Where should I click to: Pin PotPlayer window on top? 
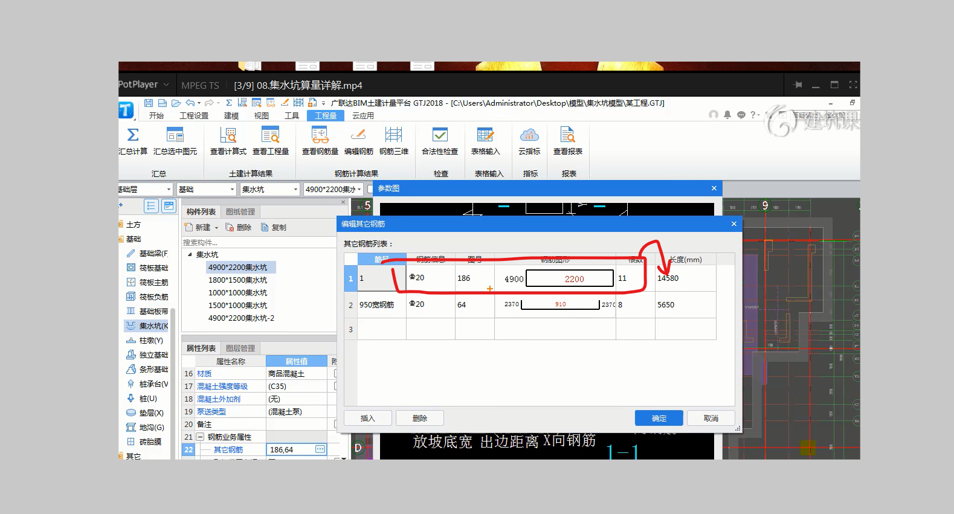coord(798,85)
